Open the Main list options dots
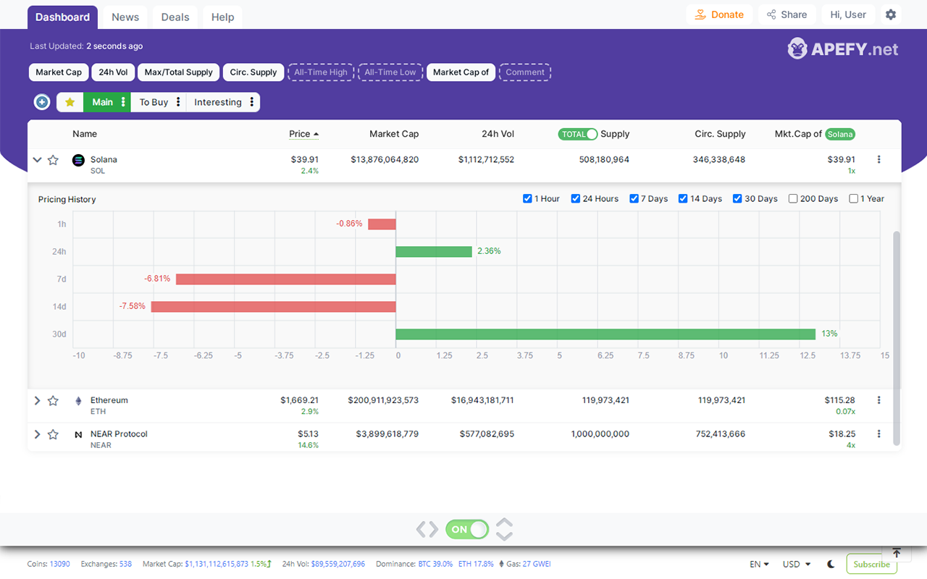 [123, 102]
